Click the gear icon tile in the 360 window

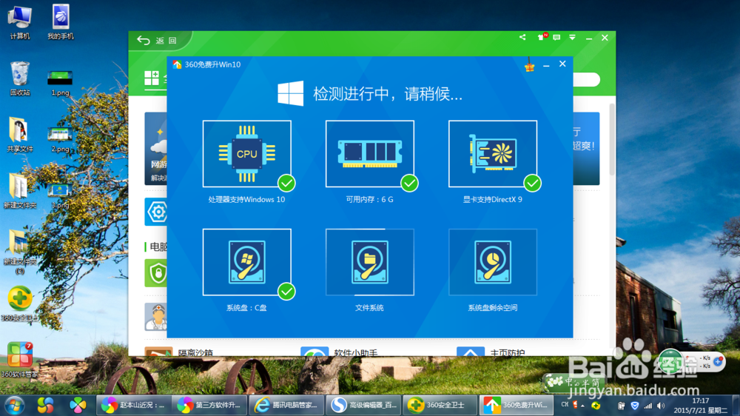tap(155, 212)
